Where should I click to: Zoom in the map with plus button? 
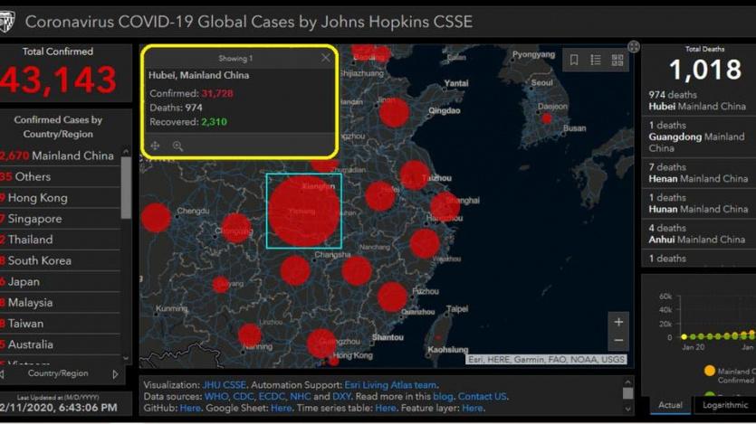tap(618, 322)
